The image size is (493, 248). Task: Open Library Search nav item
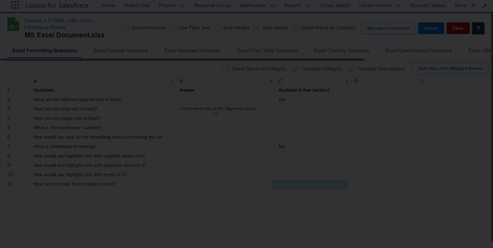[x=335, y=5]
